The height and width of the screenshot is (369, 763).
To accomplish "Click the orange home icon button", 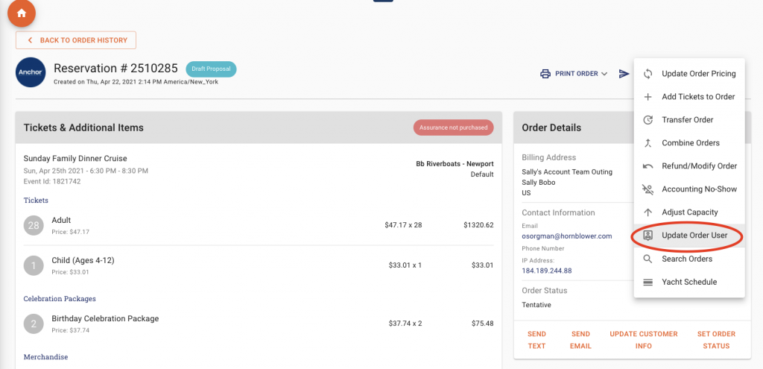I will pyautogui.click(x=22, y=13).
